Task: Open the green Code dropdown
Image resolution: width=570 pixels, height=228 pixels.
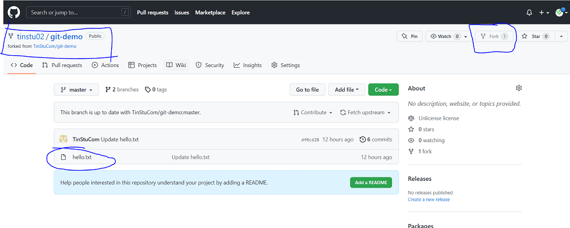Action: (x=384, y=89)
